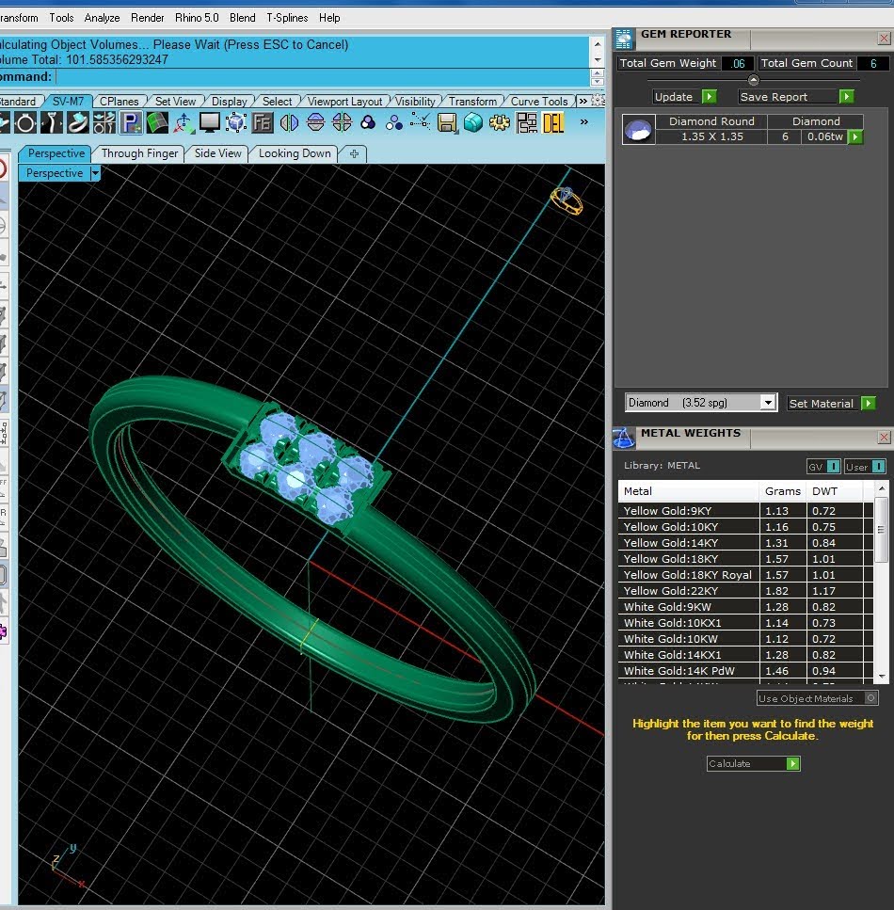Click the black-and-white maze pattern icon
The image size is (894, 910).
[x=526, y=123]
